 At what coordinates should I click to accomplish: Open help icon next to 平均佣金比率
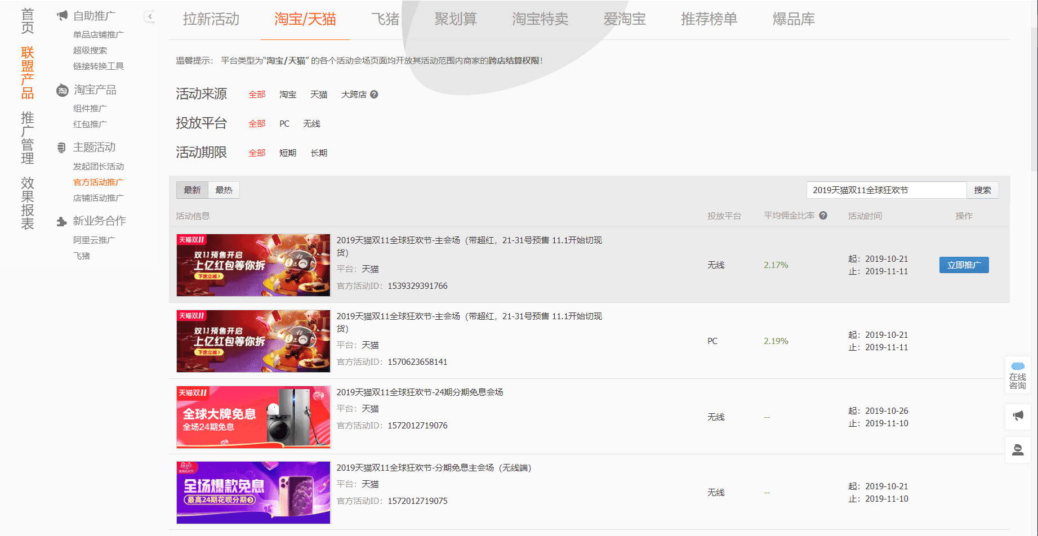(823, 216)
